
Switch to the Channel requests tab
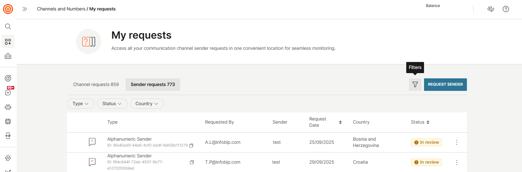[96, 85]
